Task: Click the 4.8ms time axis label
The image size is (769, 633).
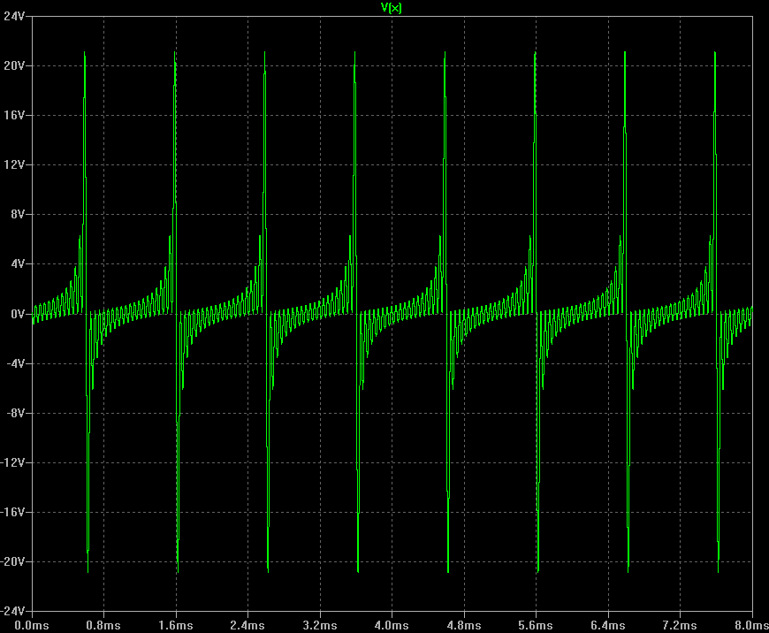Action: pyautogui.click(x=464, y=626)
